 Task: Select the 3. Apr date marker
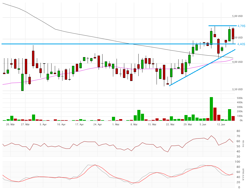[43, 125]
